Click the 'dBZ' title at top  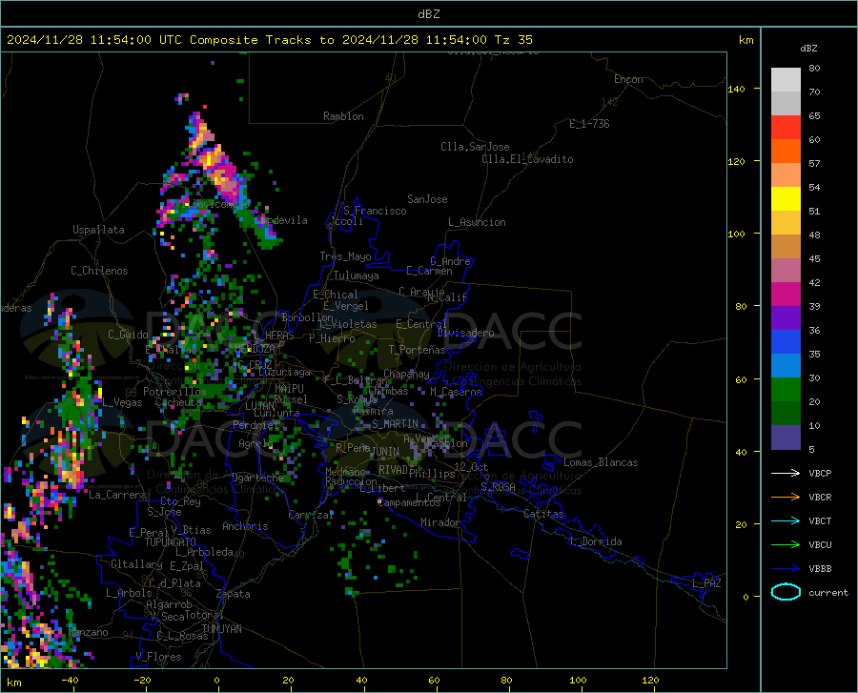[x=428, y=14]
